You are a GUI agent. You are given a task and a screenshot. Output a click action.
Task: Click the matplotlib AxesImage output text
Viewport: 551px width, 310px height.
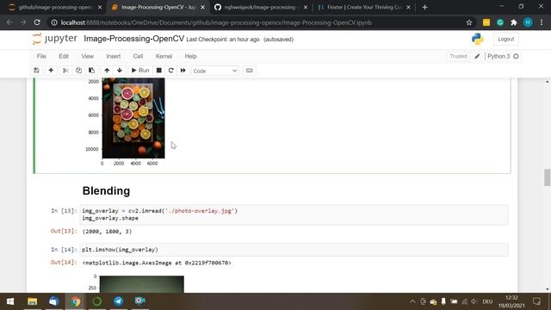pyautogui.click(x=157, y=263)
